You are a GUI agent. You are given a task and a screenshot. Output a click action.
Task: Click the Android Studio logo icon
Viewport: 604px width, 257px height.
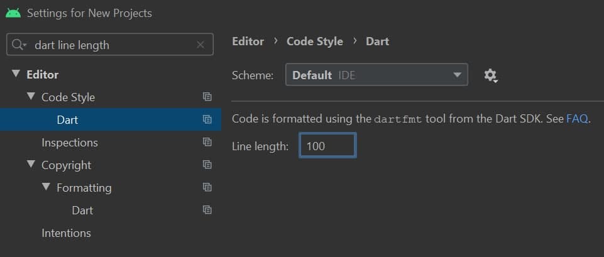[x=13, y=13]
